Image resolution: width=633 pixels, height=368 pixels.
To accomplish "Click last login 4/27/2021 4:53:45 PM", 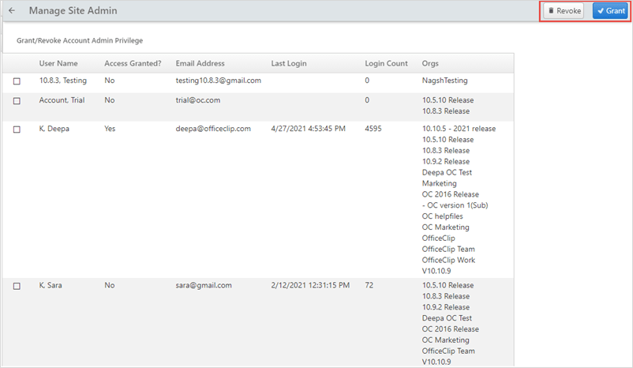I will (x=308, y=129).
